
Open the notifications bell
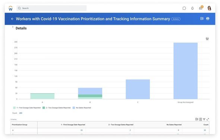(192, 8)
